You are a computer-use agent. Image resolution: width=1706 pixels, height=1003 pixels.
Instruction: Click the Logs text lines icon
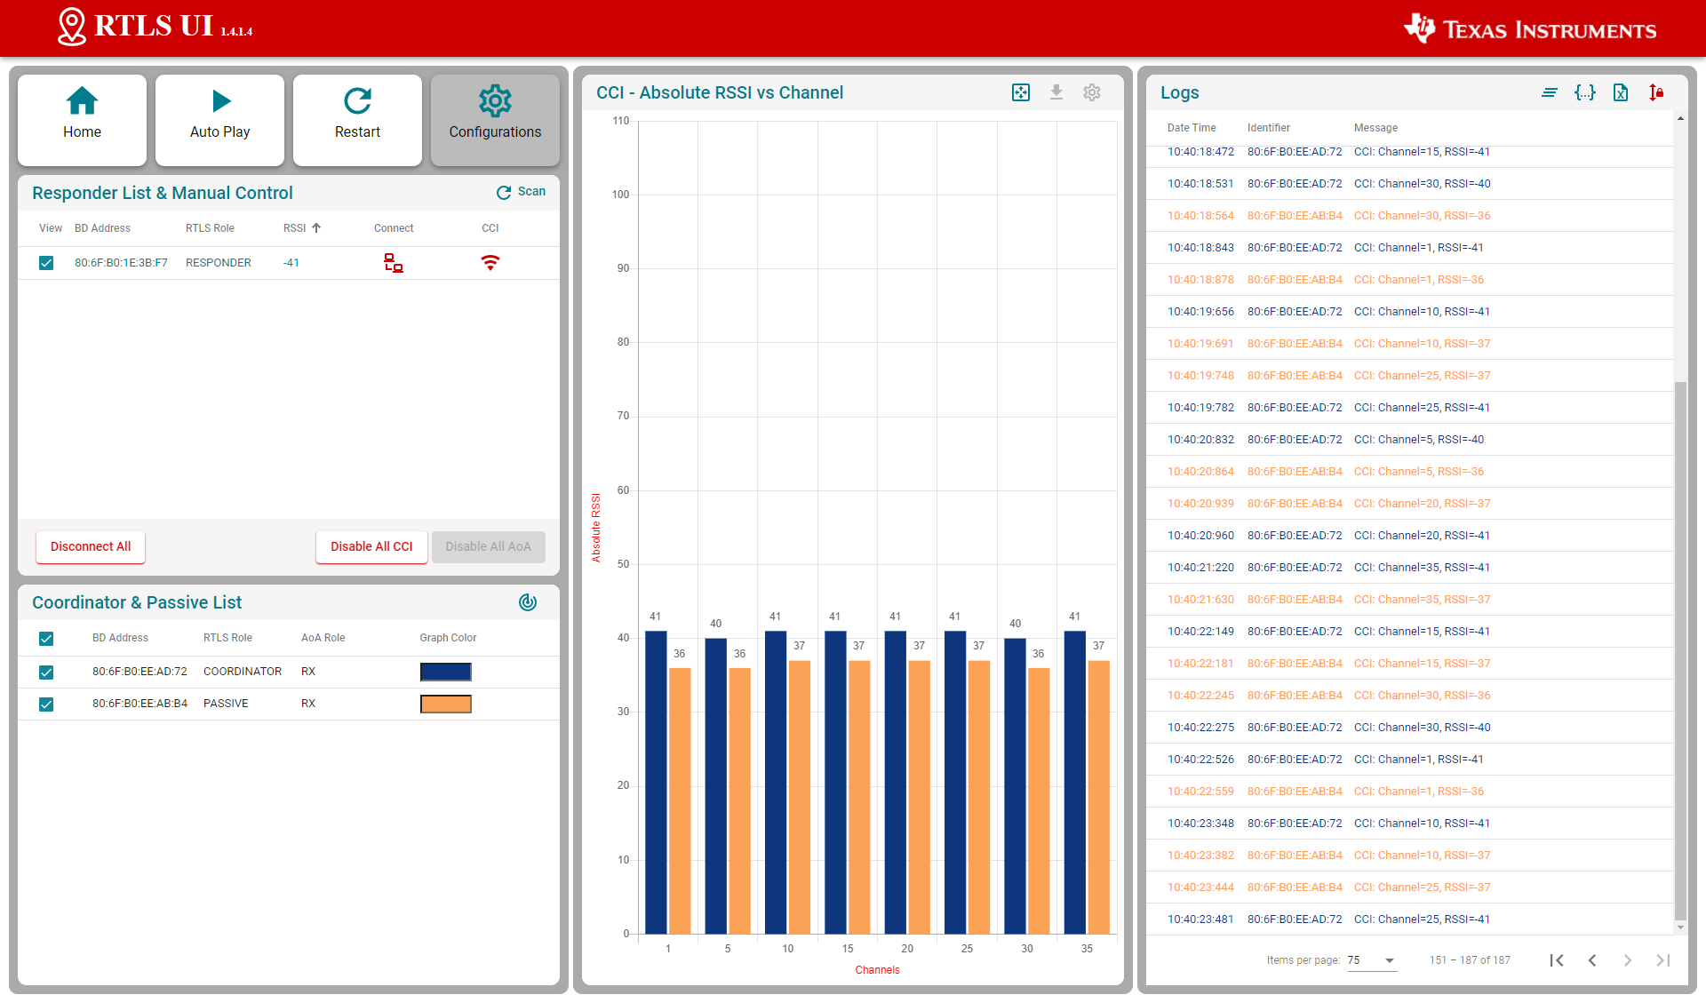[x=1549, y=92]
